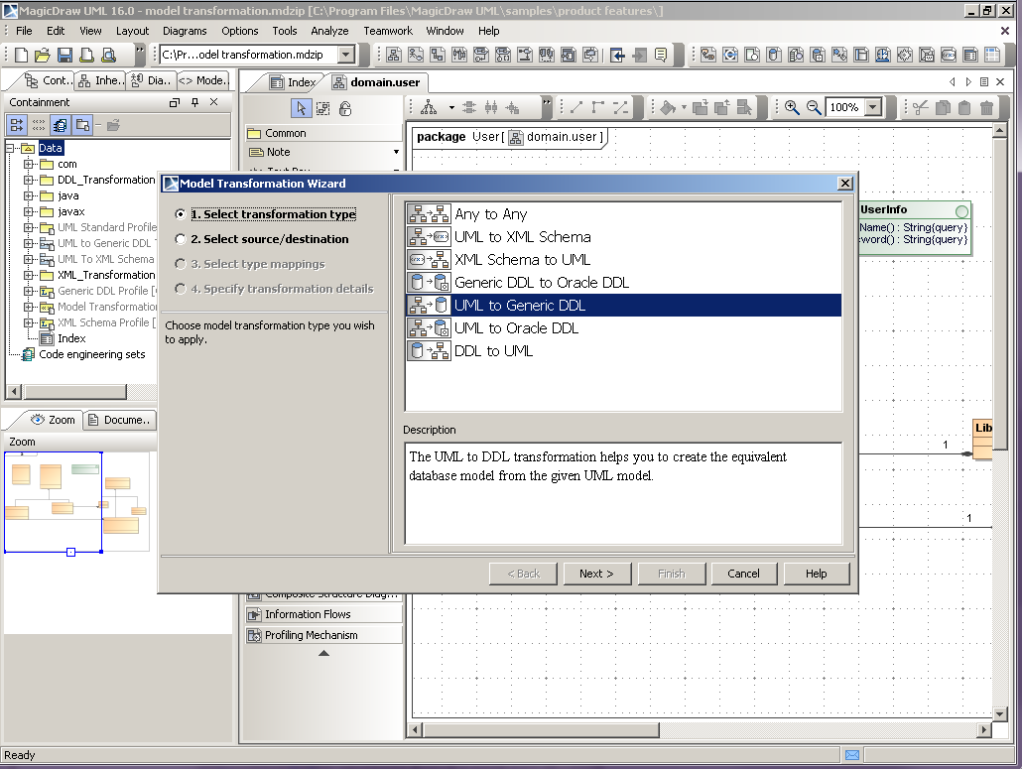The height and width of the screenshot is (769, 1022).
Task: Click the wizard Help button
Action: coord(816,574)
